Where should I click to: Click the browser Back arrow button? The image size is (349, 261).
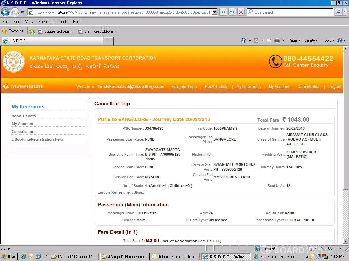(x=5, y=12)
